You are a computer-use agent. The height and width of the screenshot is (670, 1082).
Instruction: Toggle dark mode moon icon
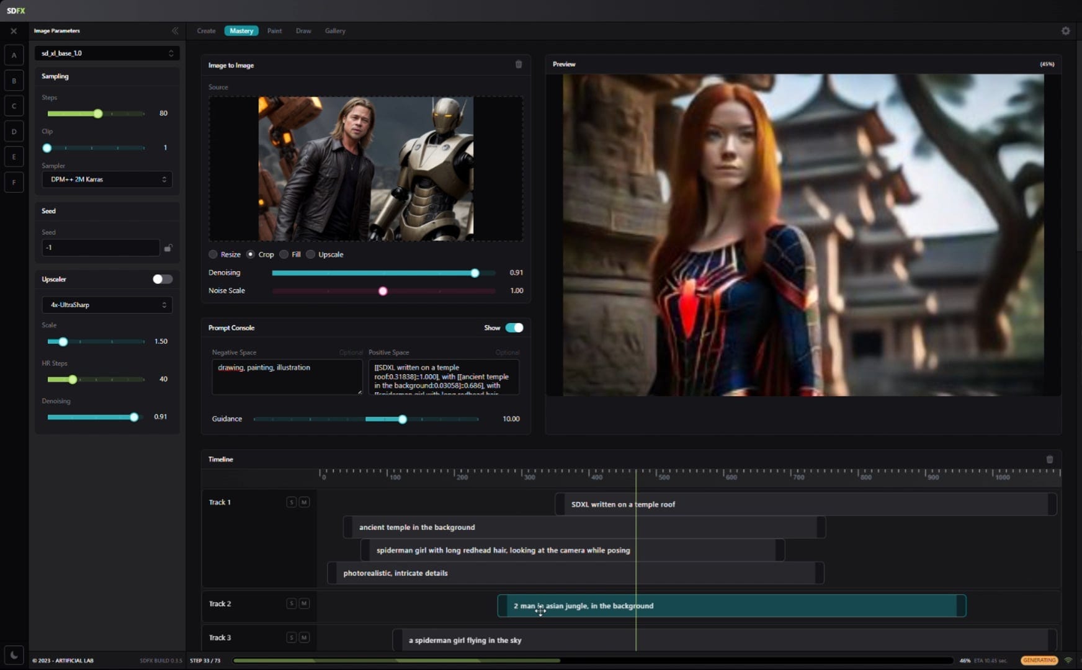14,655
